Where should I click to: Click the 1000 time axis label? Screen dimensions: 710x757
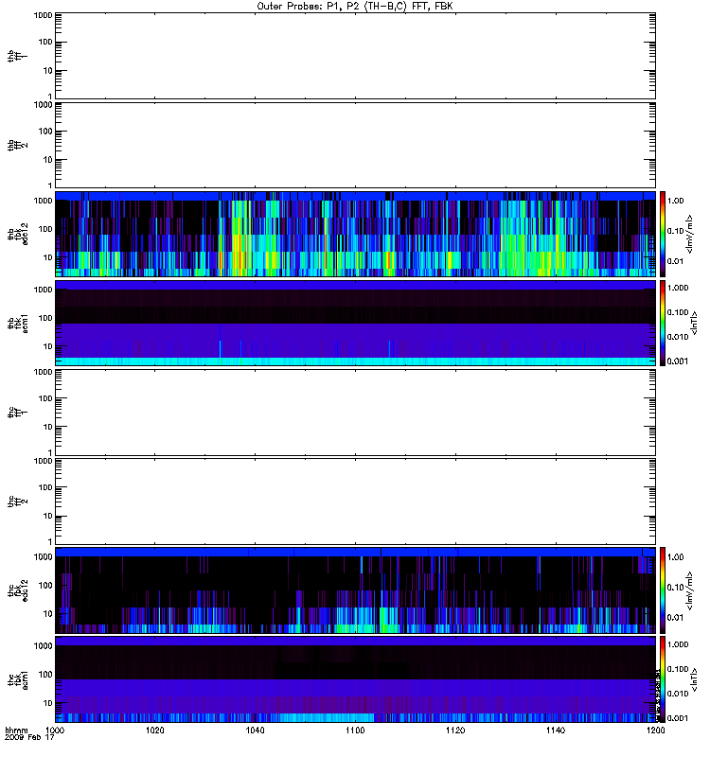56,731
